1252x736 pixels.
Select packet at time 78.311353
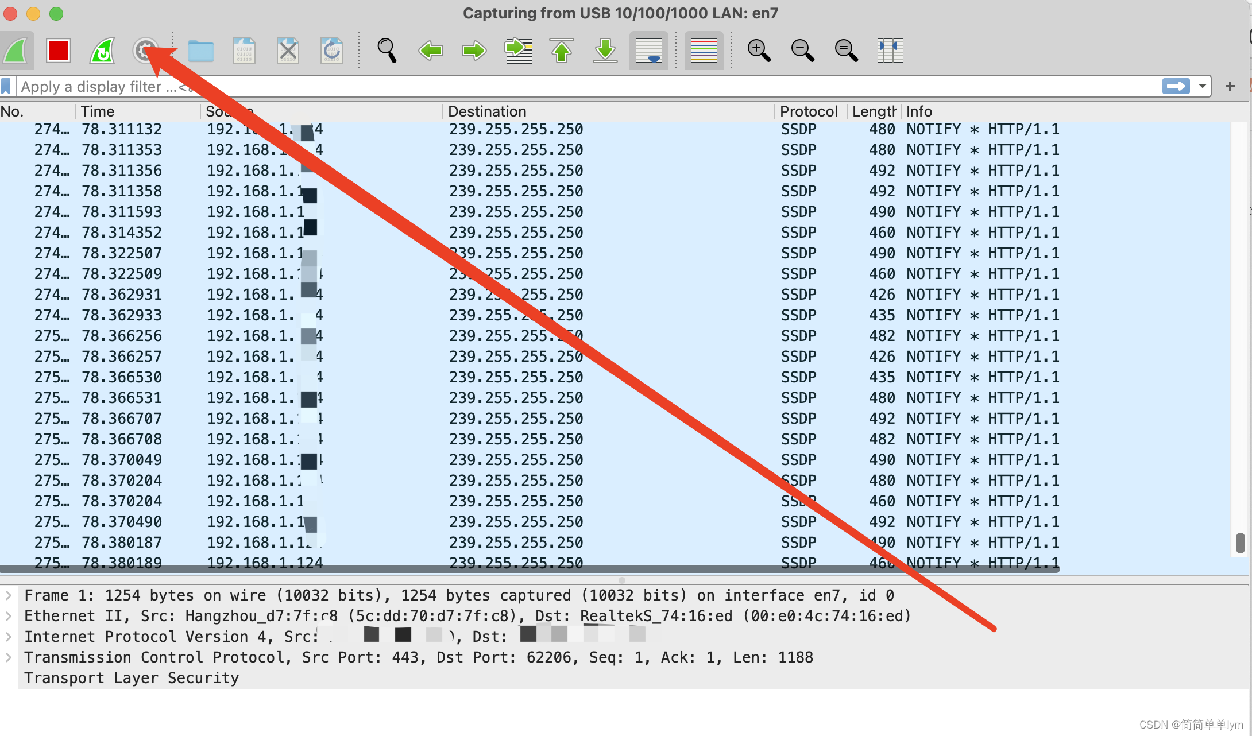pos(615,150)
